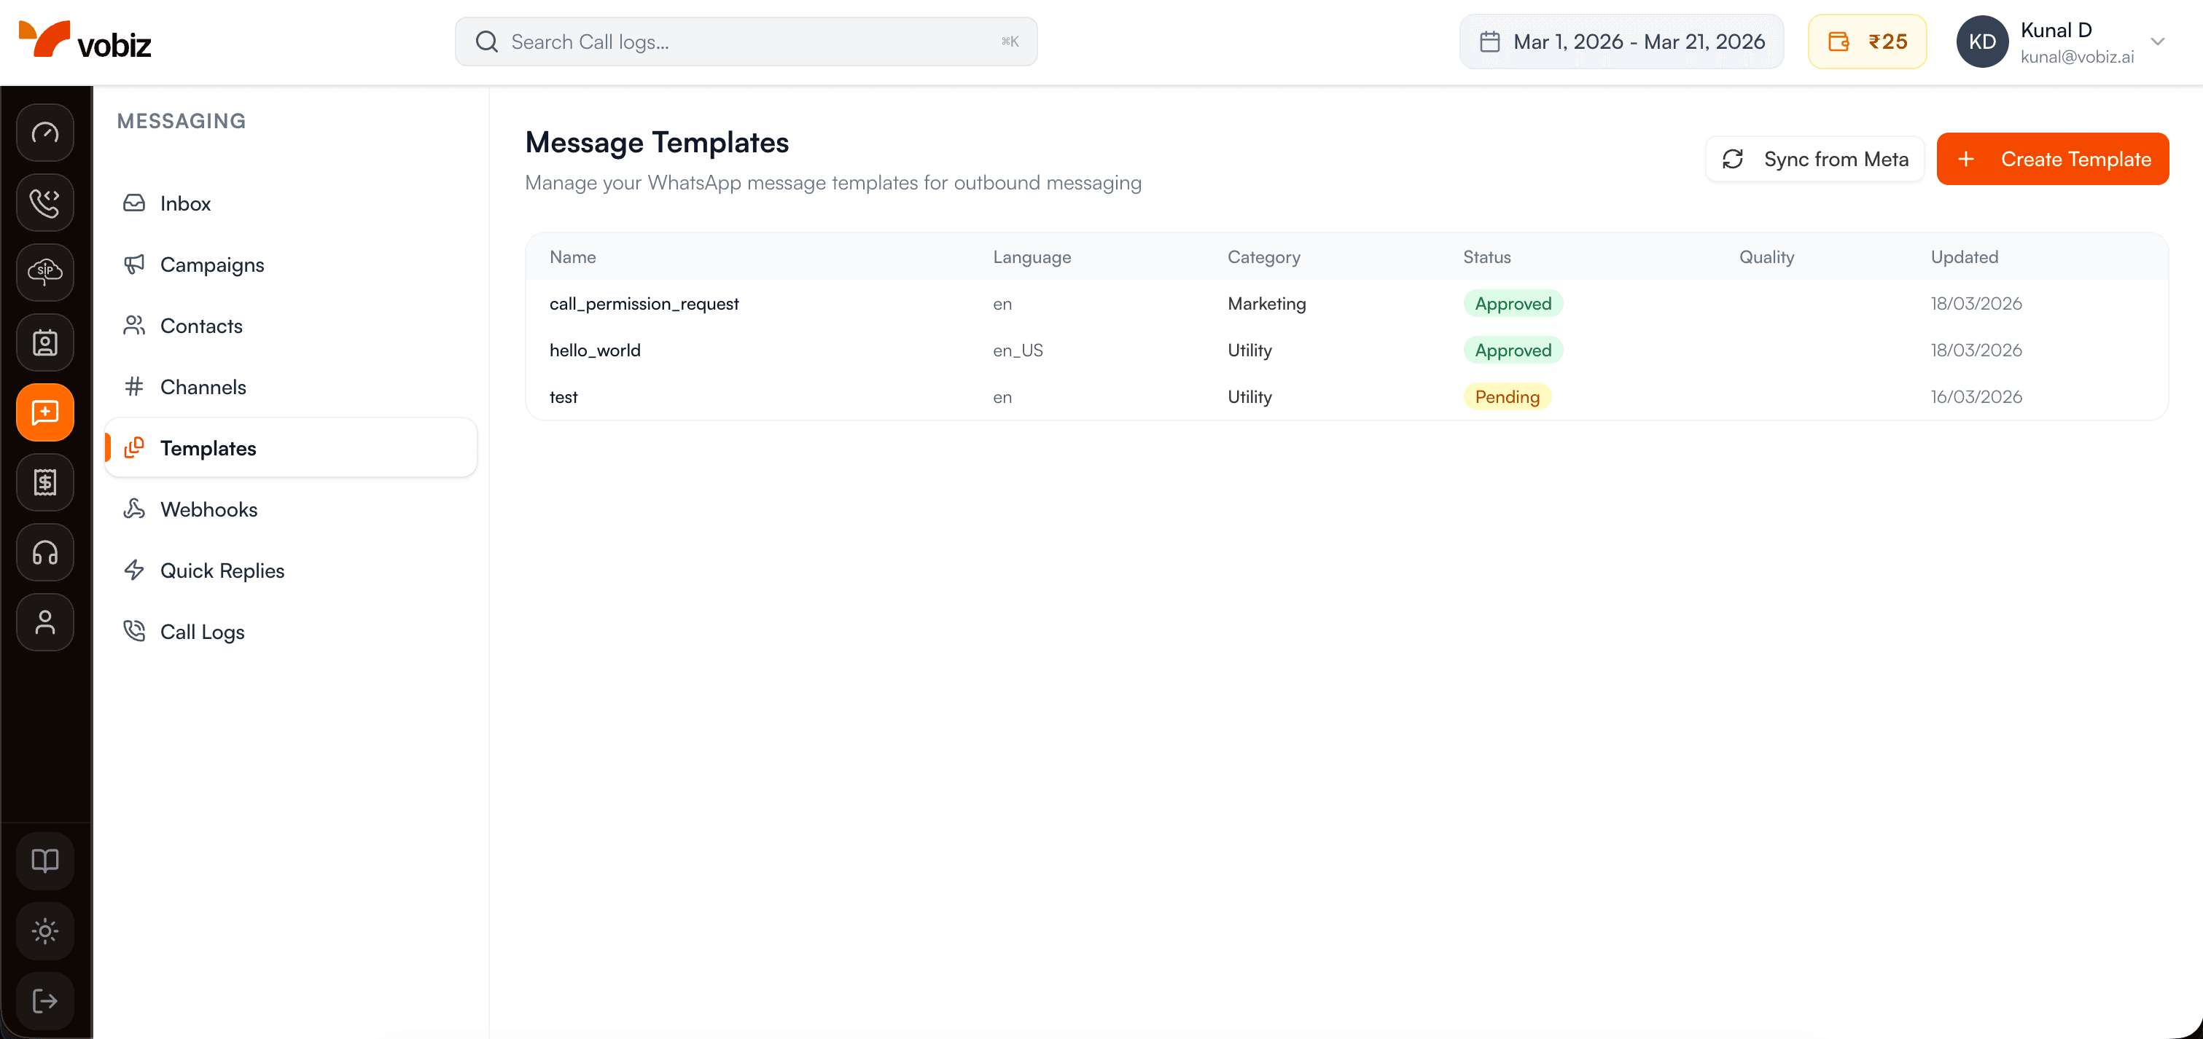Open the billing receipt icon
The height and width of the screenshot is (1039, 2203).
[44, 482]
